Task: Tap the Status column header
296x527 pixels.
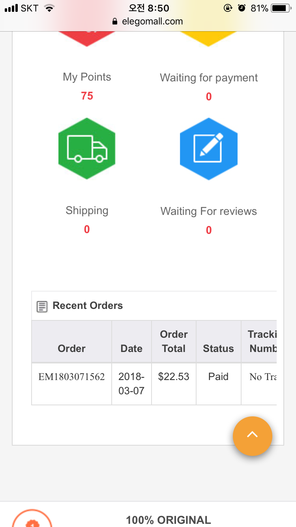Action: (218, 348)
